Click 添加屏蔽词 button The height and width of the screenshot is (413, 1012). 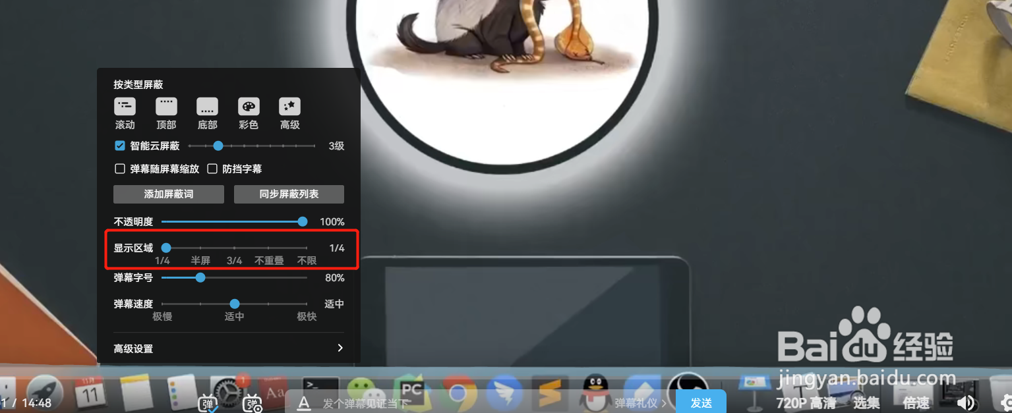click(x=169, y=194)
